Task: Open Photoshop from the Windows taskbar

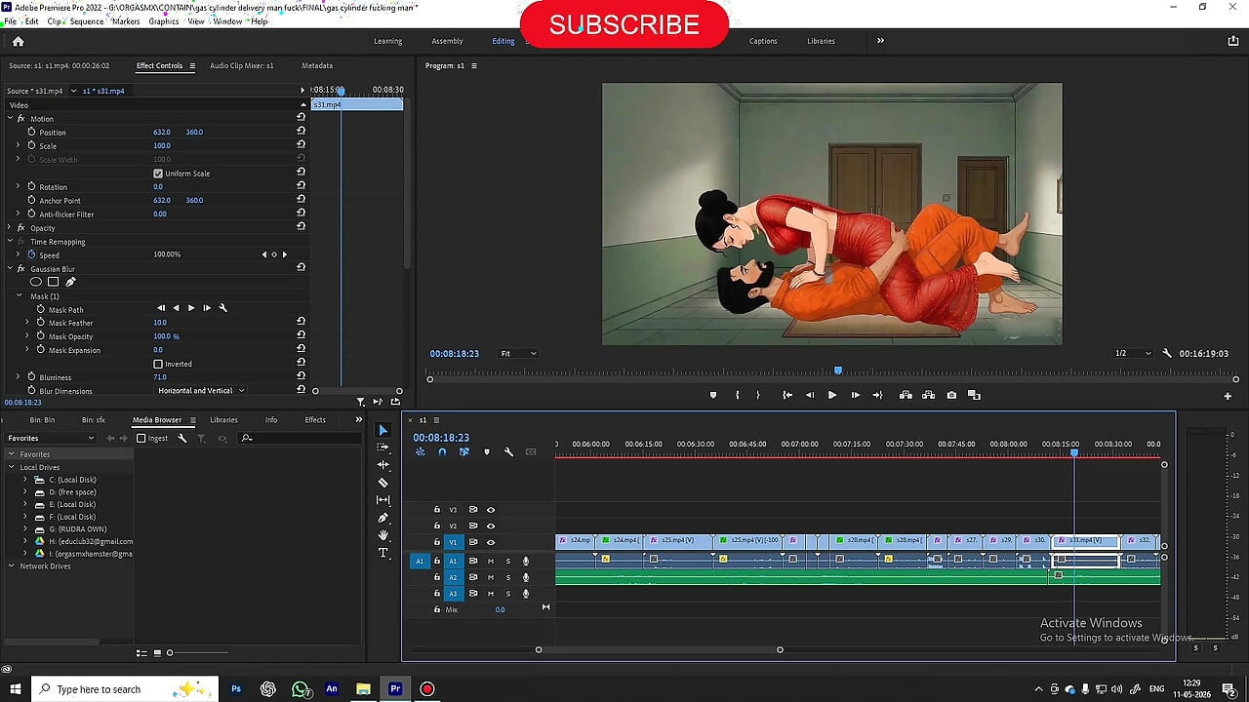Action: (236, 689)
